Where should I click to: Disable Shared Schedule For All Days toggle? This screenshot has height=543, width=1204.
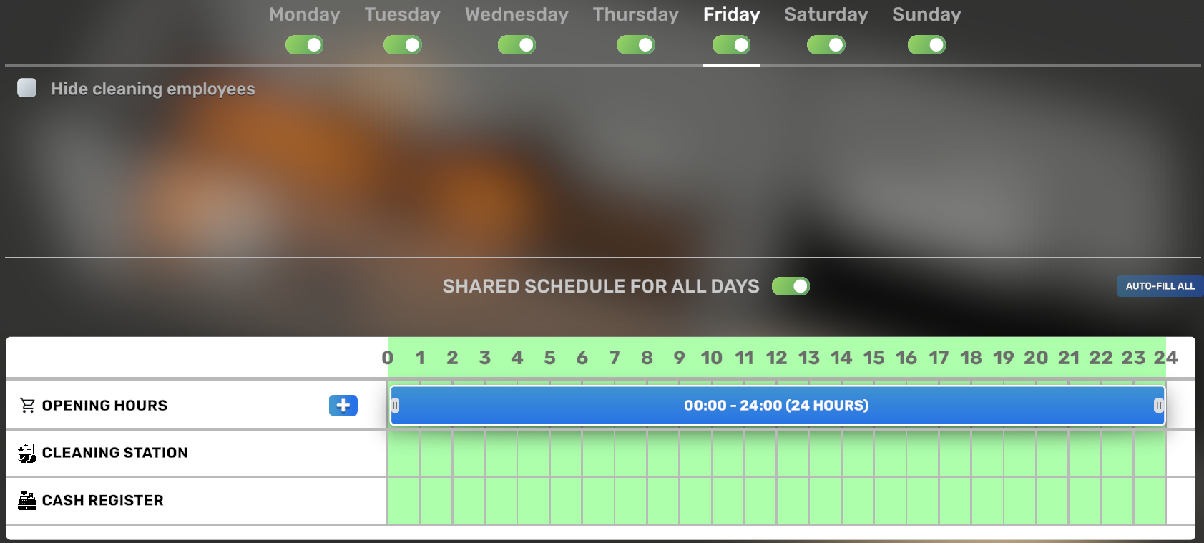pos(791,286)
